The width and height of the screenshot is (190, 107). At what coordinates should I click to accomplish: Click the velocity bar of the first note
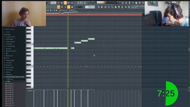point(34,98)
